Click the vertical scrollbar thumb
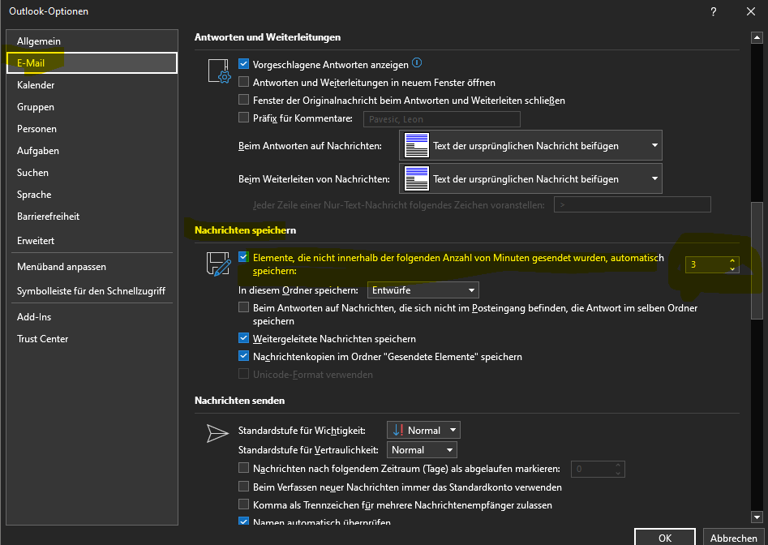768x545 pixels. point(757,260)
